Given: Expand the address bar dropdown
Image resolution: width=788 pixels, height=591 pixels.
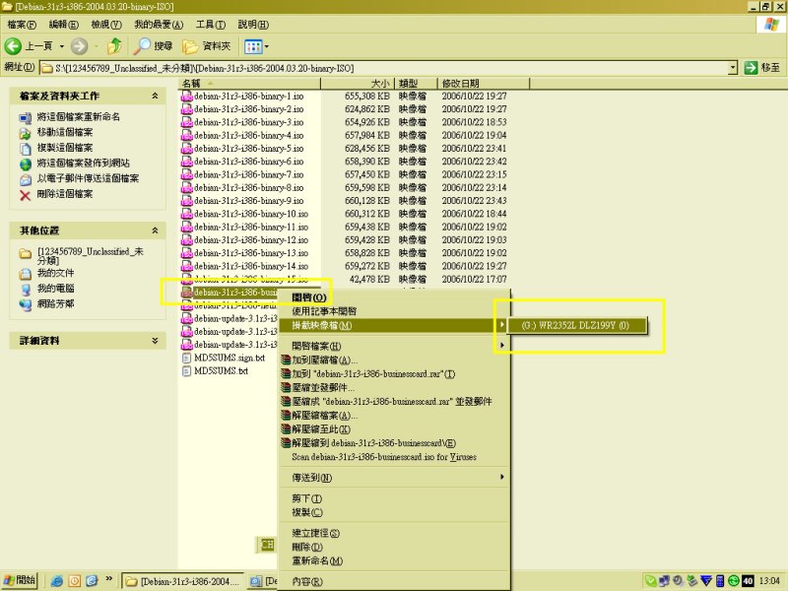Looking at the screenshot, I should (733, 68).
